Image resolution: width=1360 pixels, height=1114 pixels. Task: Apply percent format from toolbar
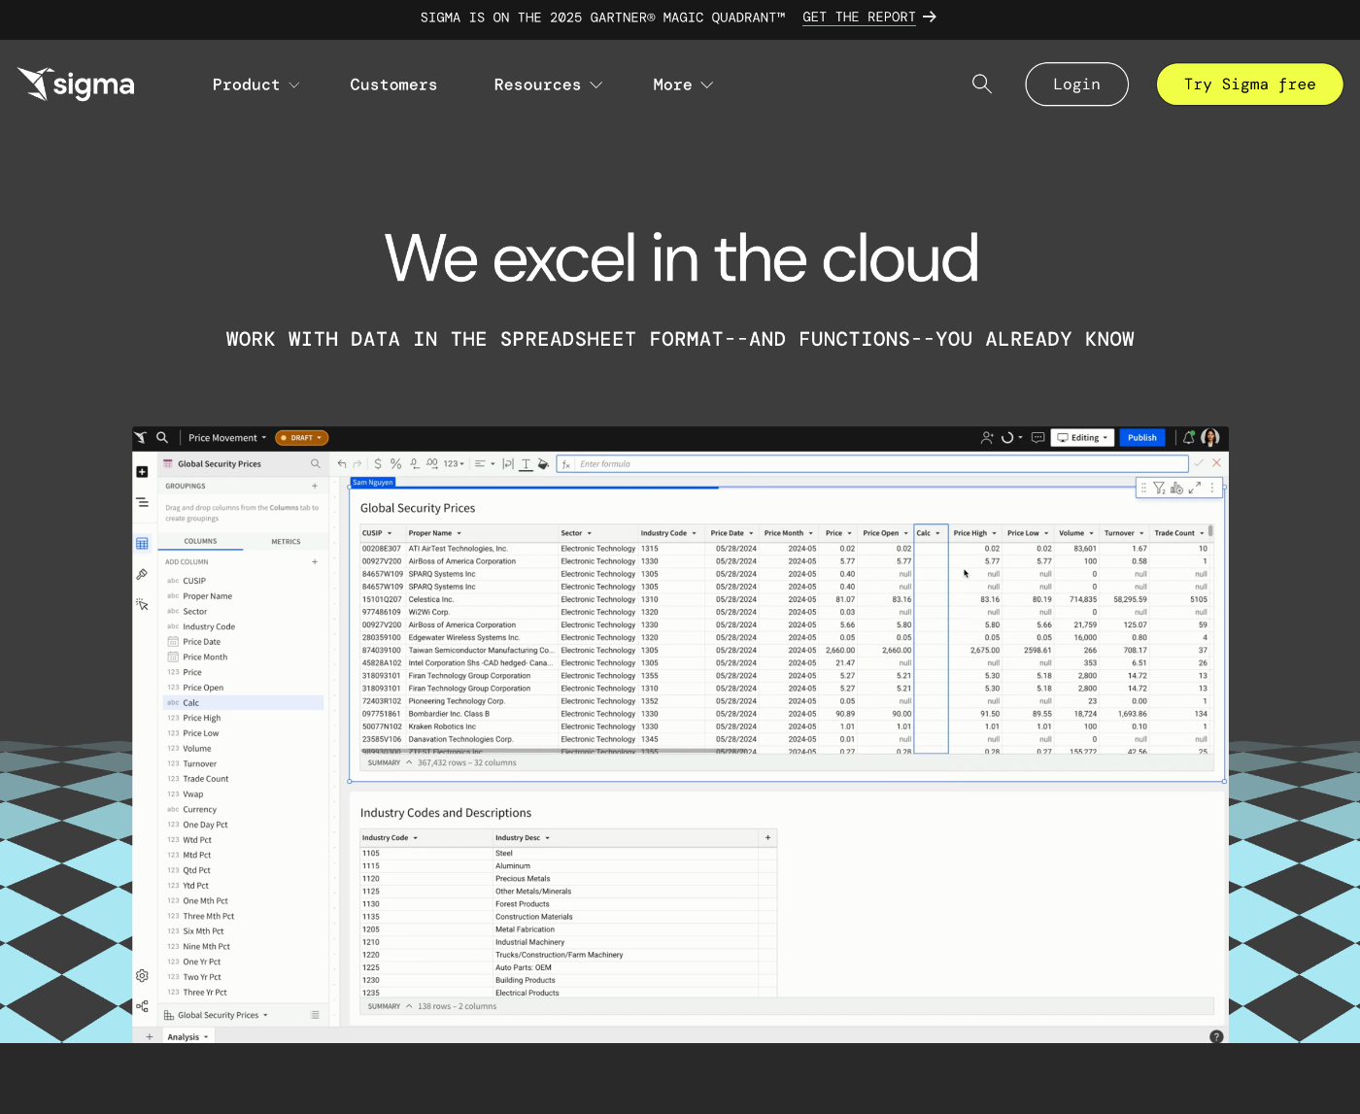395,464
